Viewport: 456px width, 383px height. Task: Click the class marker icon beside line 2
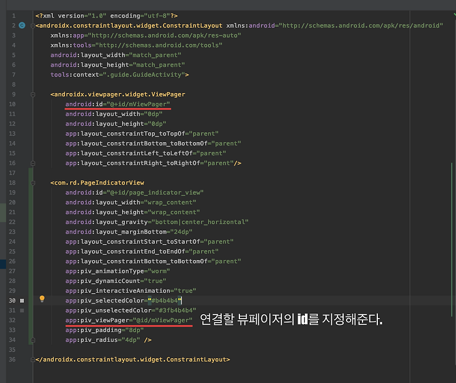[x=21, y=25]
